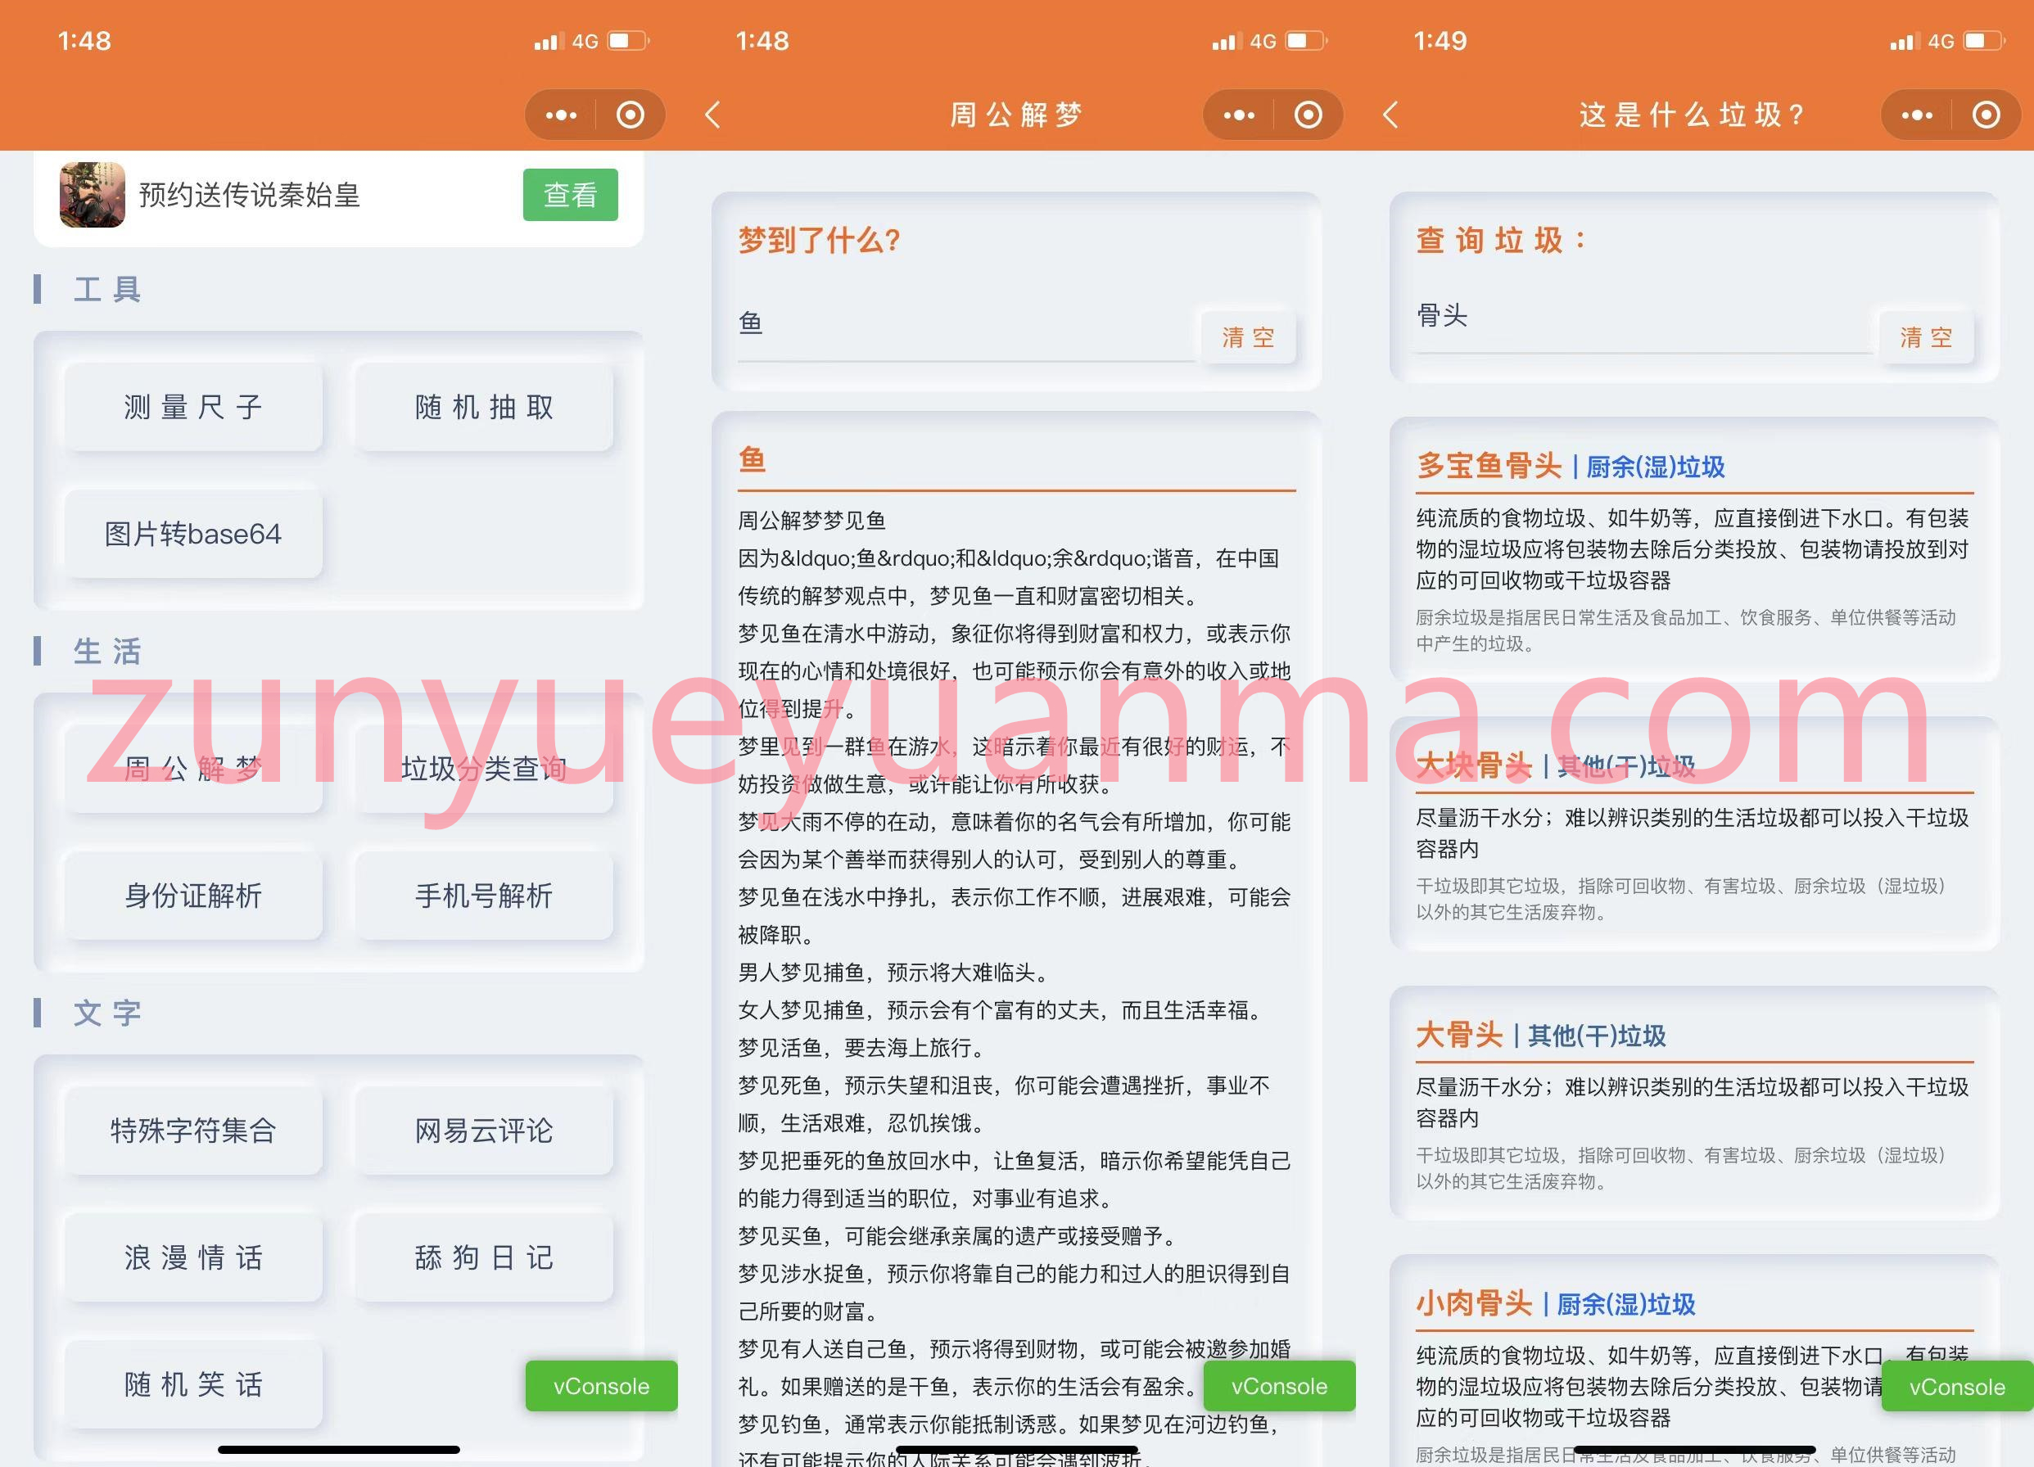Select the 大块骨头 result title
Screen dimensions: 2034x1467
(1473, 765)
